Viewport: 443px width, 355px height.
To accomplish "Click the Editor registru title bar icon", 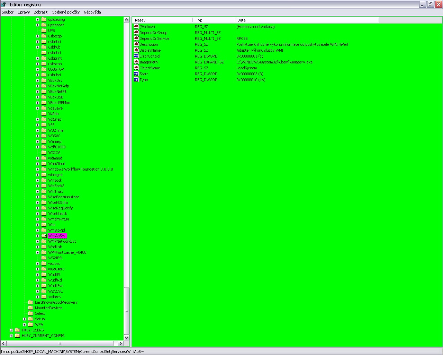I will [4, 5].
